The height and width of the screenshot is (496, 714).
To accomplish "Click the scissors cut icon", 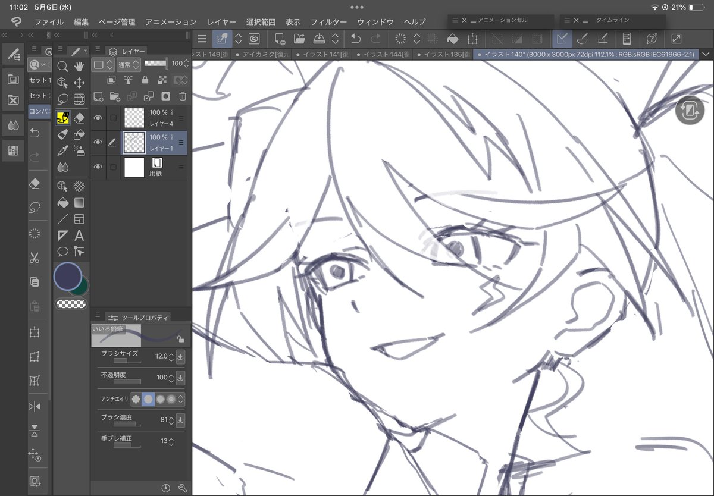I will 35,258.
